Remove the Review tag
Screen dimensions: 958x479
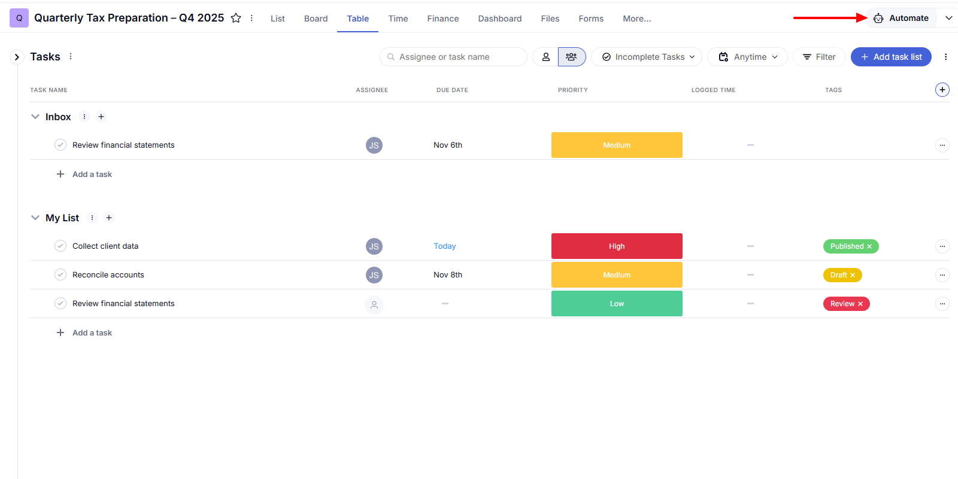coord(860,304)
